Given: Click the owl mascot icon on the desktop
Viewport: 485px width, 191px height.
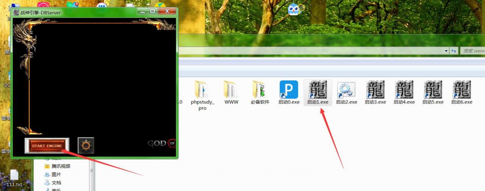Looking at the screenshot, I should pos(294,9).
